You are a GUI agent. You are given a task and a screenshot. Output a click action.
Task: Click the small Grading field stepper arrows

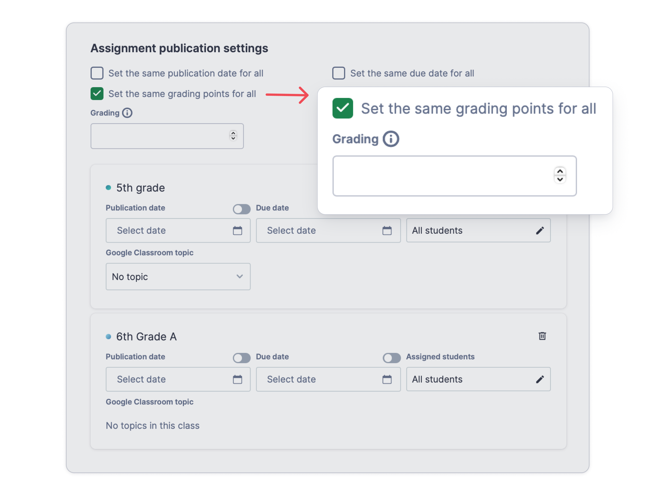click(x=233, y=136)
